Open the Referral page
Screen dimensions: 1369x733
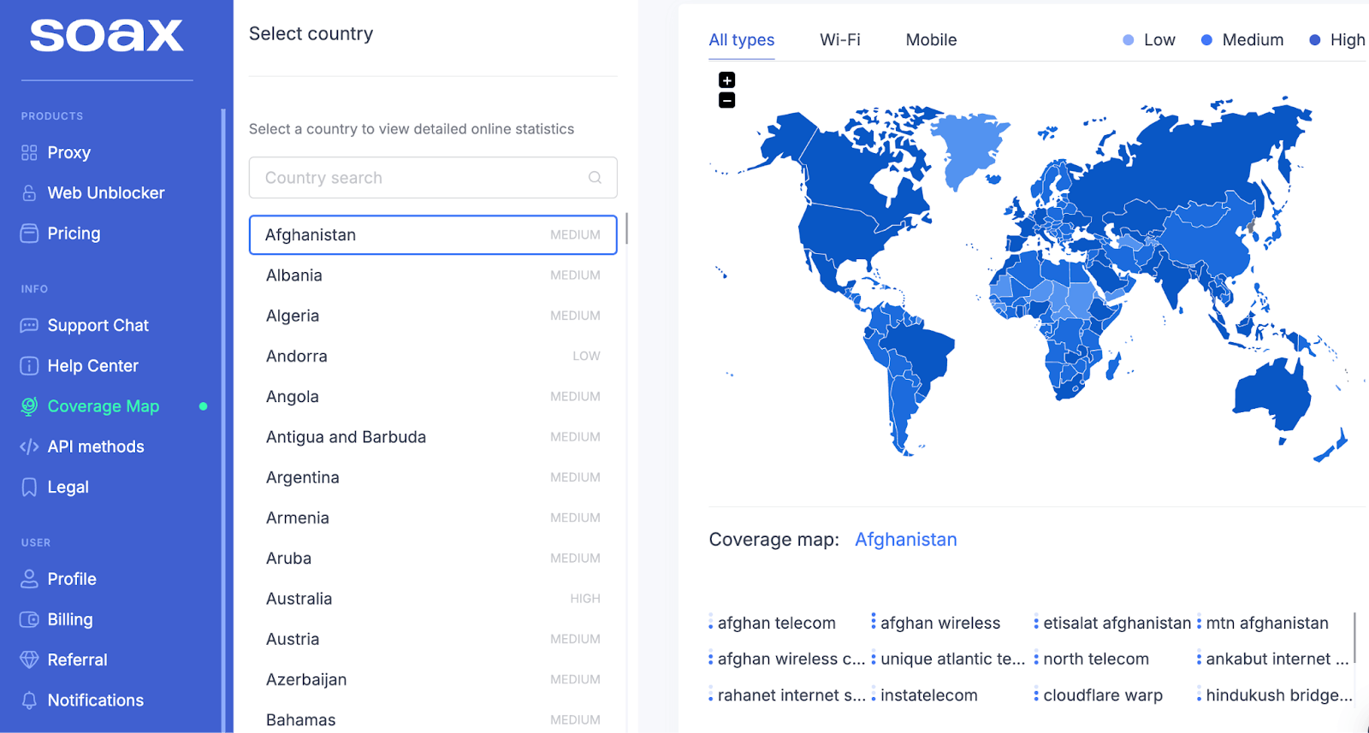pos(78,660)
